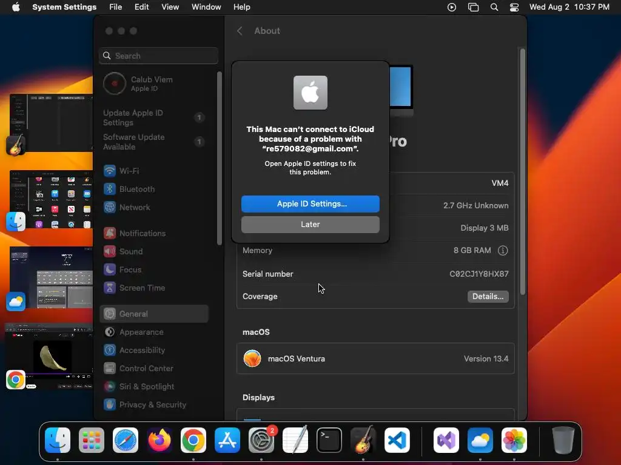
Task: Open Photos from the Dock
Action: click(x=514, y=440)
